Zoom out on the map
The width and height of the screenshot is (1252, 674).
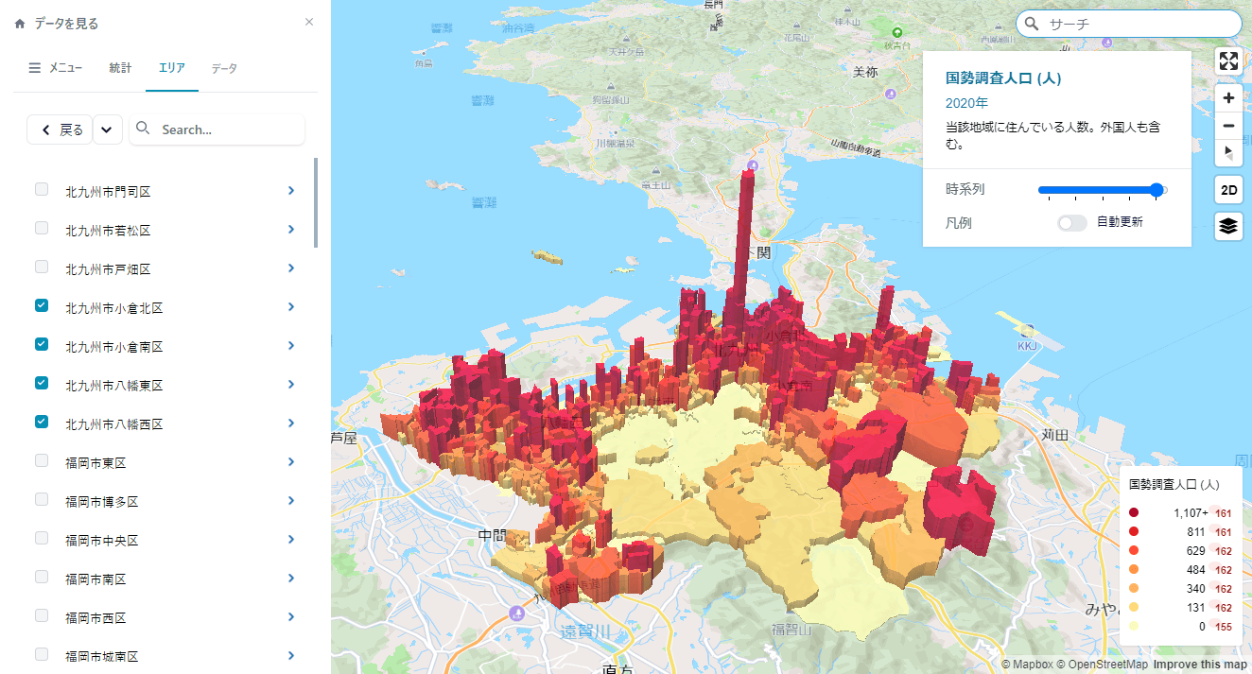coord(1228,126)
